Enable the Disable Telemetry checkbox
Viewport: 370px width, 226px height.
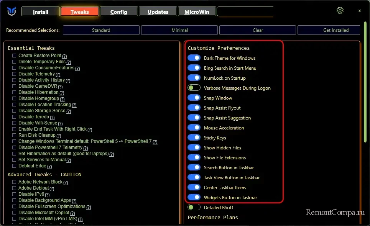click(x=14, y=74)
